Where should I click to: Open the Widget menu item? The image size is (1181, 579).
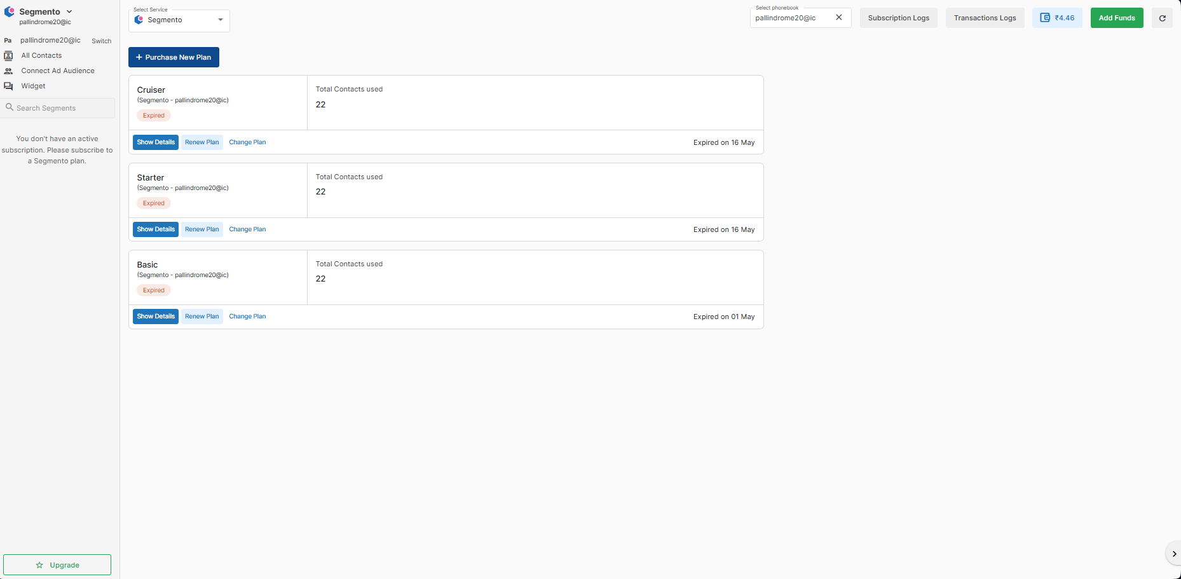(x=33, y=86)
